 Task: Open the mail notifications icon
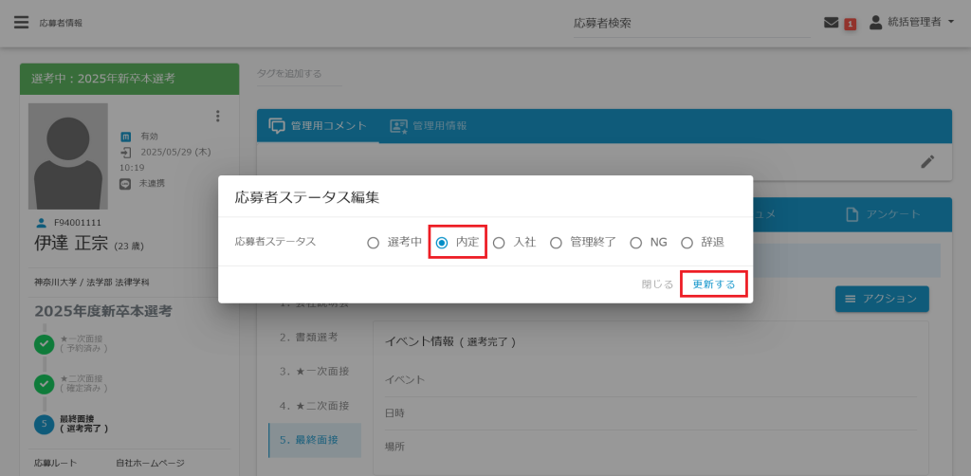(832, 22)
